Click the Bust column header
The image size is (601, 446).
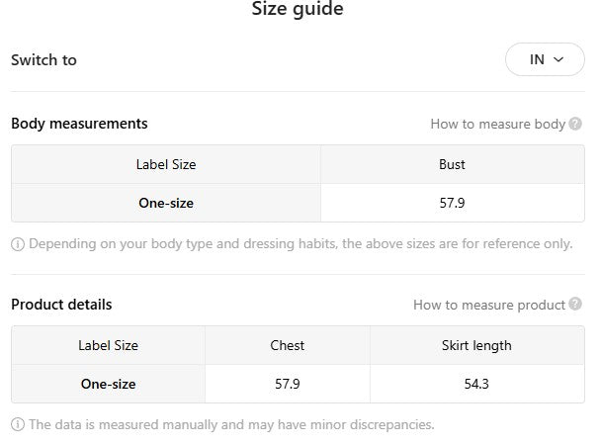[452, 164]
